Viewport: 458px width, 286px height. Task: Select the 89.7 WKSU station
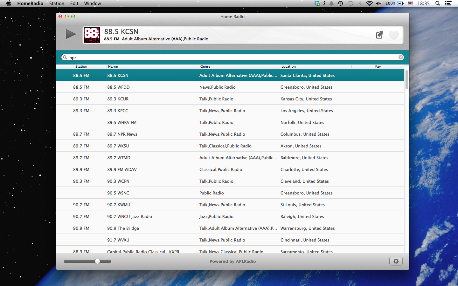click(x=230, y=146)
